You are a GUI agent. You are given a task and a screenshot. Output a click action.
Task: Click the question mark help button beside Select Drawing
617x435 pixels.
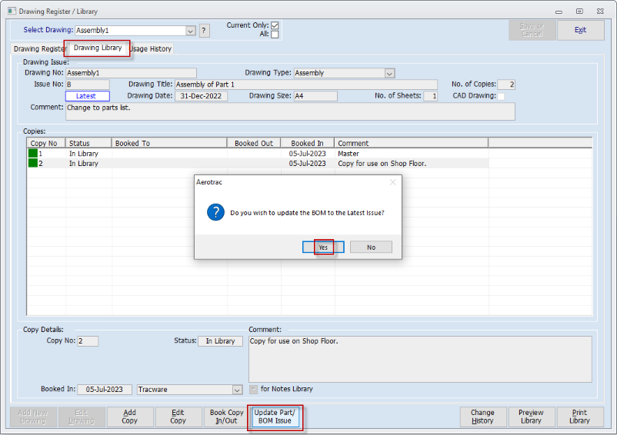click(204, 31)
